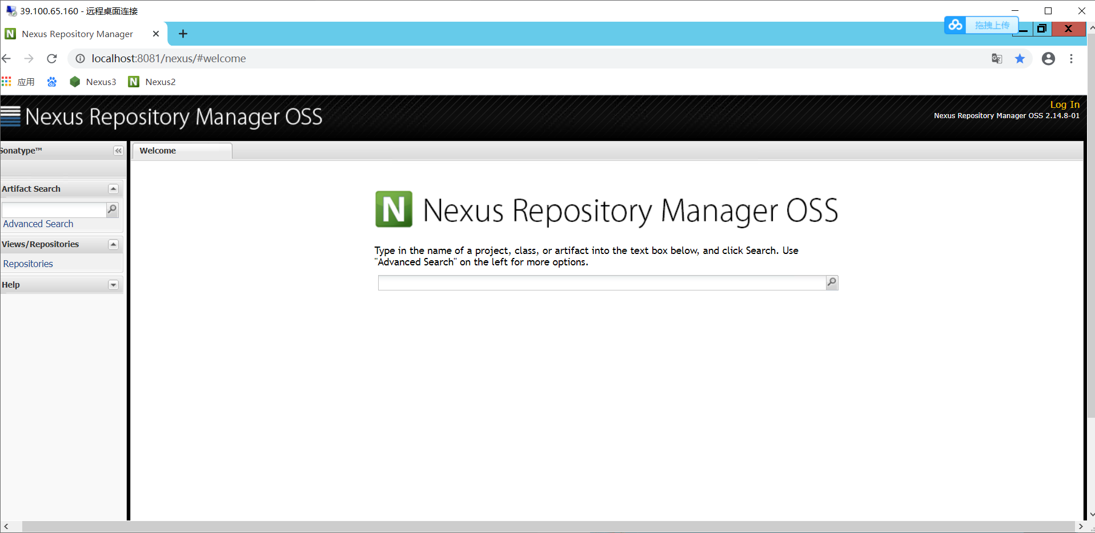Click the Nexus N logo image
This screenshot has width=1095, height=533.
click(394, 209)
